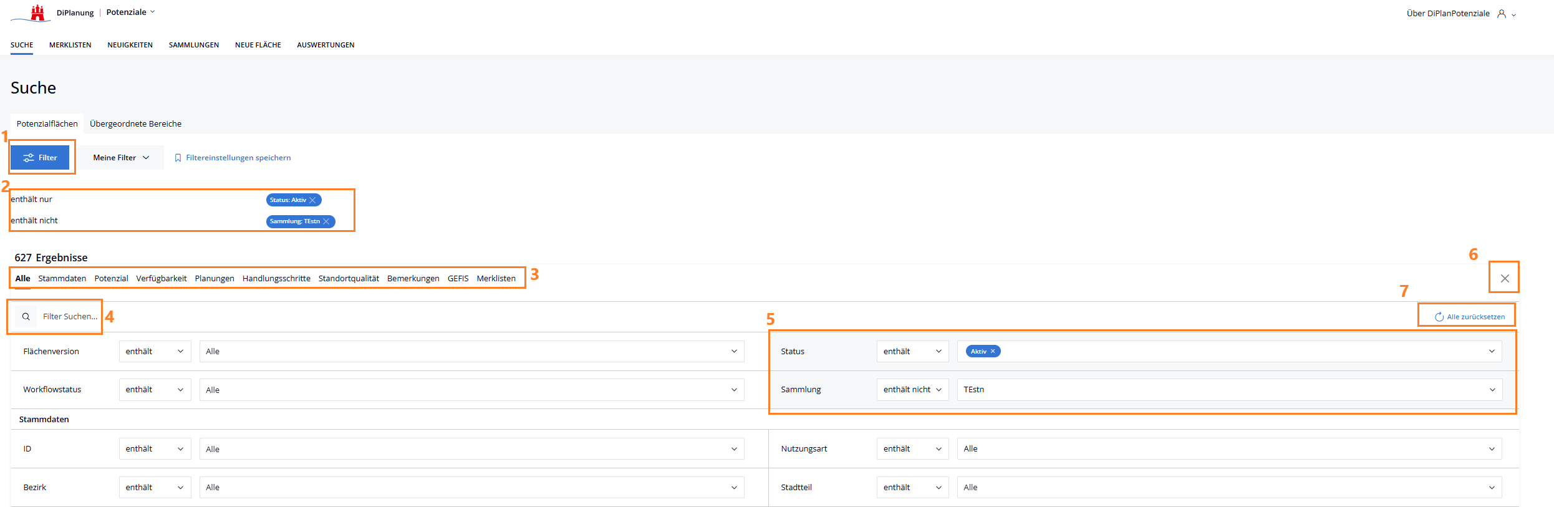Click the Hamburg logo icon
This screenshot has height=507, width=1554.
pos(37,12)
